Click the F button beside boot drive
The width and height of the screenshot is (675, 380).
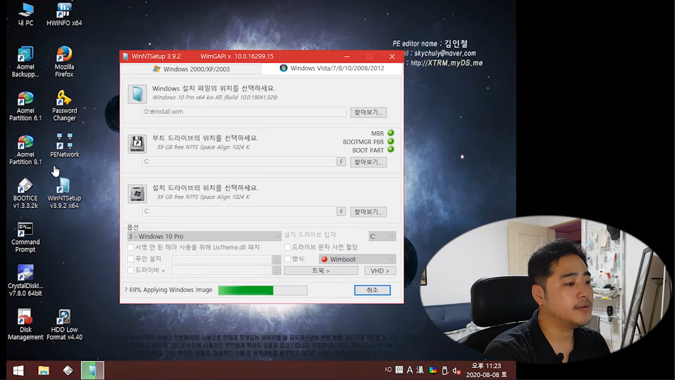tap(341, 162)
